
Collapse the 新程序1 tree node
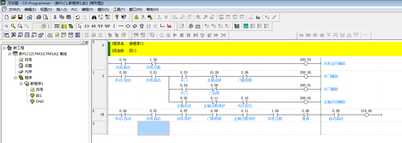point(21,84)
